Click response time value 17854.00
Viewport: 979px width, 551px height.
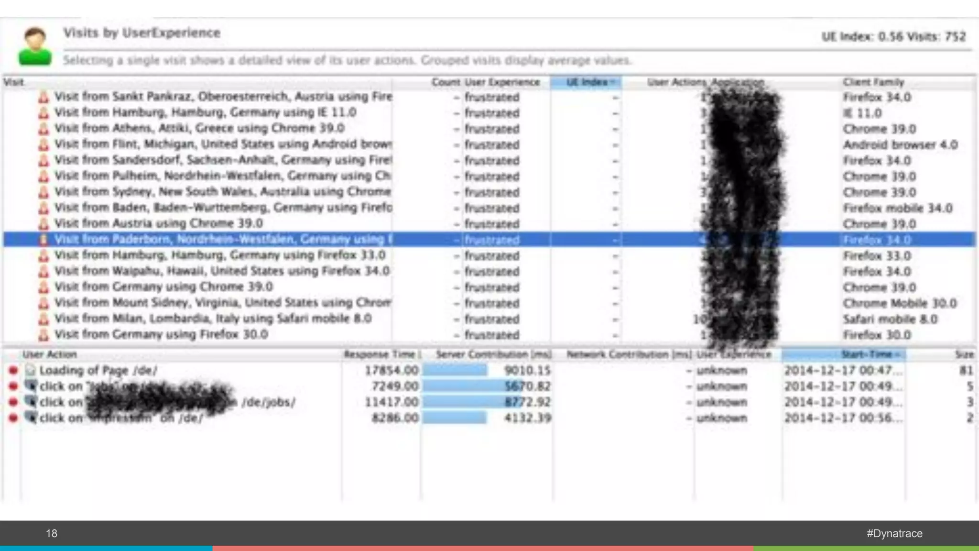(x=391, y=370)
